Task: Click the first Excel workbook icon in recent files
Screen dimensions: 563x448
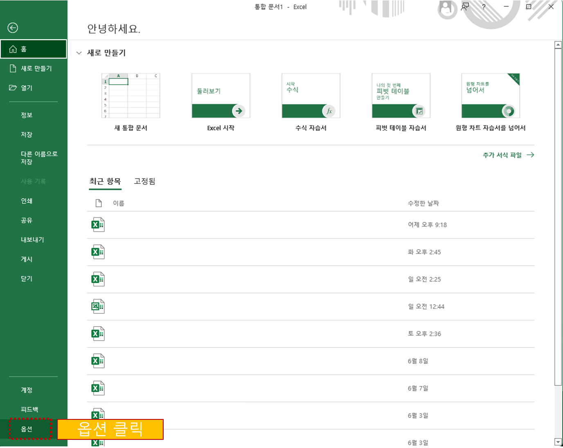Action: 98,224
